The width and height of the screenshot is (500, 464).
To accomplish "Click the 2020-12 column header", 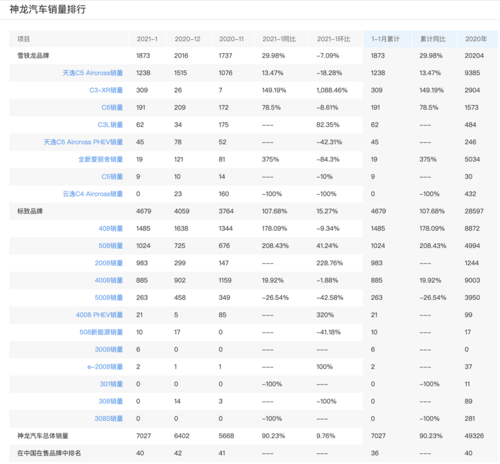I will coord(187,39).
